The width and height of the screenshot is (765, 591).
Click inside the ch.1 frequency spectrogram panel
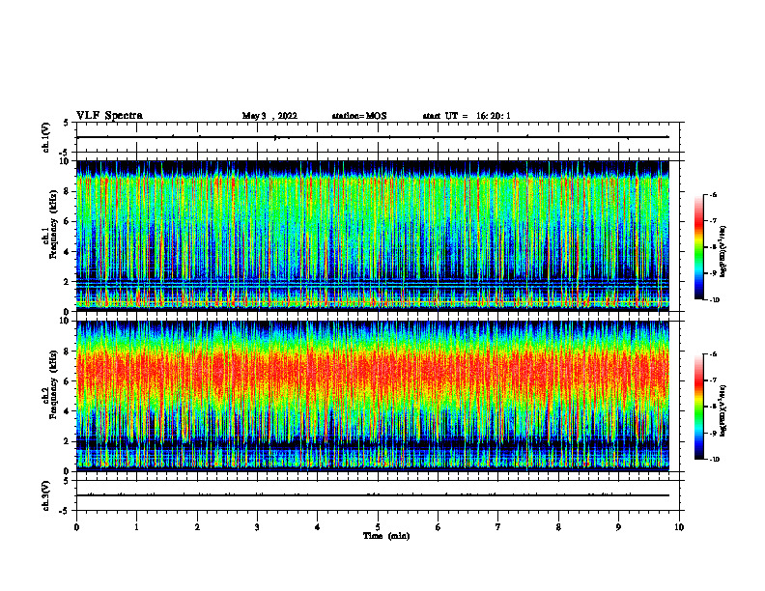pyautogui.click(x=373, y=236)
